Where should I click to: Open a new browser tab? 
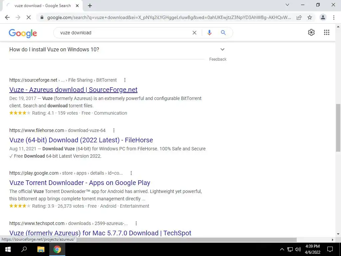click(90, 6)
